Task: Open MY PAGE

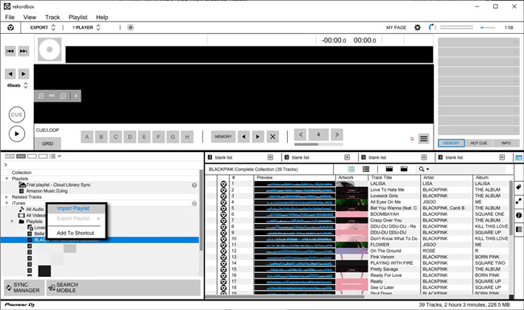Action: 396,27
